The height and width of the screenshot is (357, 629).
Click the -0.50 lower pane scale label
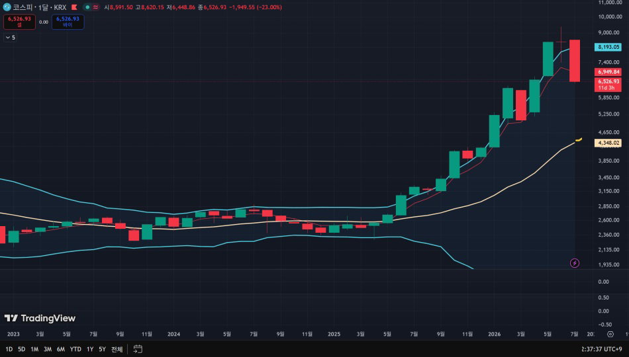coord(604,324)
